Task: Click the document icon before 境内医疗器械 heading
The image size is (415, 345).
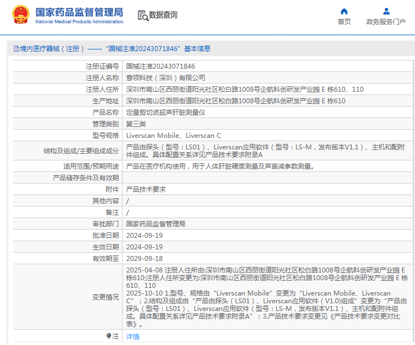Action: click(x=16, y=48)
